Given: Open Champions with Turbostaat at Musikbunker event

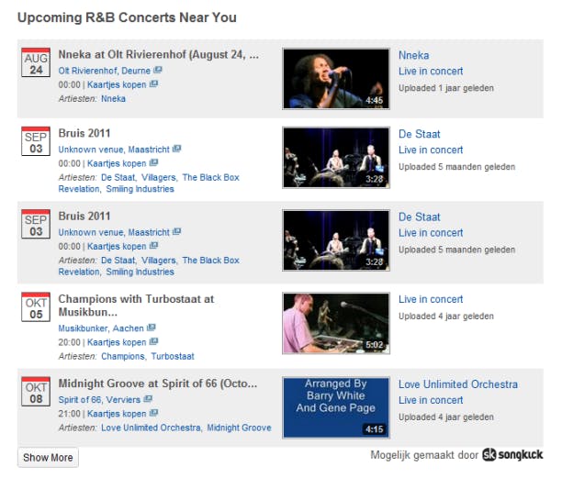Looking at the screenshot, I should [x=136, y=306].
